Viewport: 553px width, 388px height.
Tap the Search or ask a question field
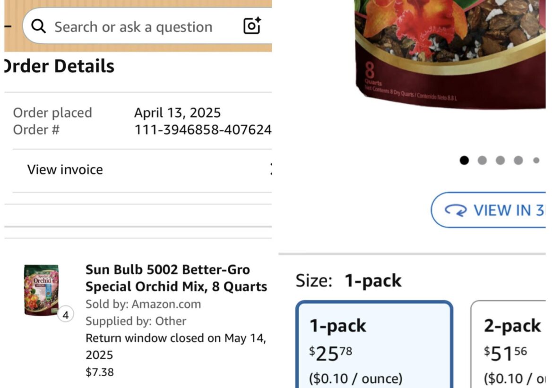tap(132, 26)
